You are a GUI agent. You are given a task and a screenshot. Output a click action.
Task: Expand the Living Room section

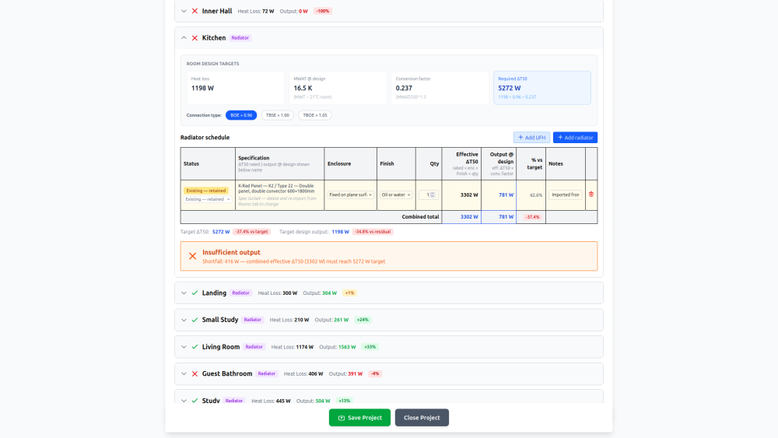point(184,347)
